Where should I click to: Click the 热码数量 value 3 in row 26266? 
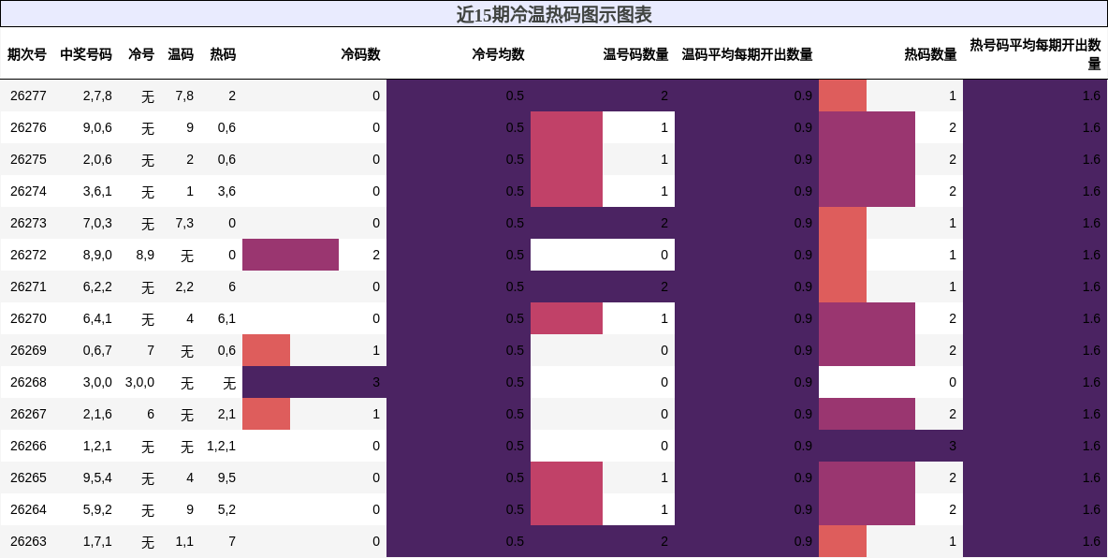pyautogui.click(x=953, y=446)
